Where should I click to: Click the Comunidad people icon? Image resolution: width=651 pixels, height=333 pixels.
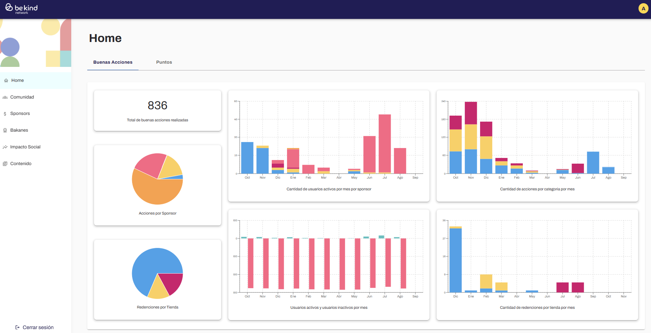(x=5, y=97)
